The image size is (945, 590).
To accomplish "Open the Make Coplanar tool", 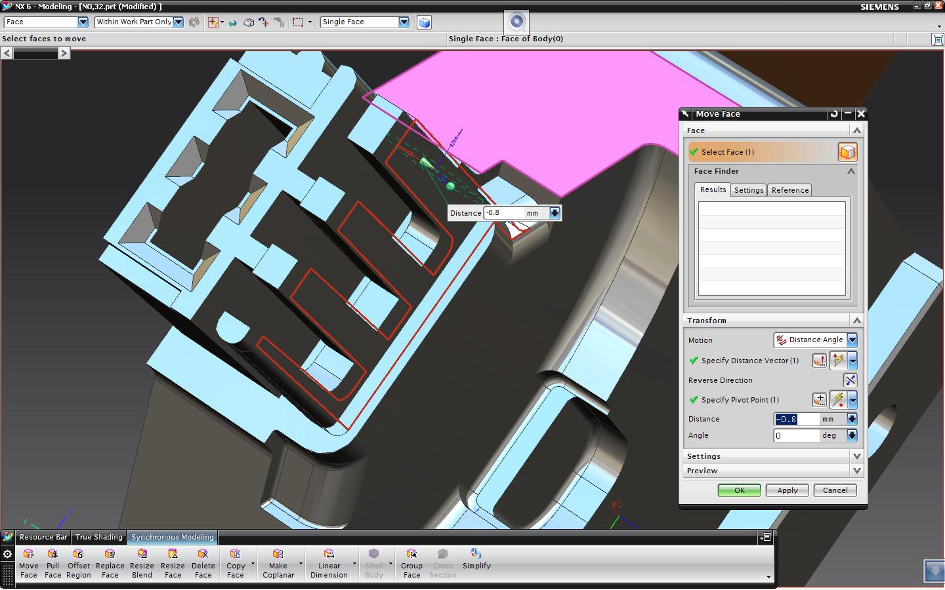I will click(x=280, y=564).
